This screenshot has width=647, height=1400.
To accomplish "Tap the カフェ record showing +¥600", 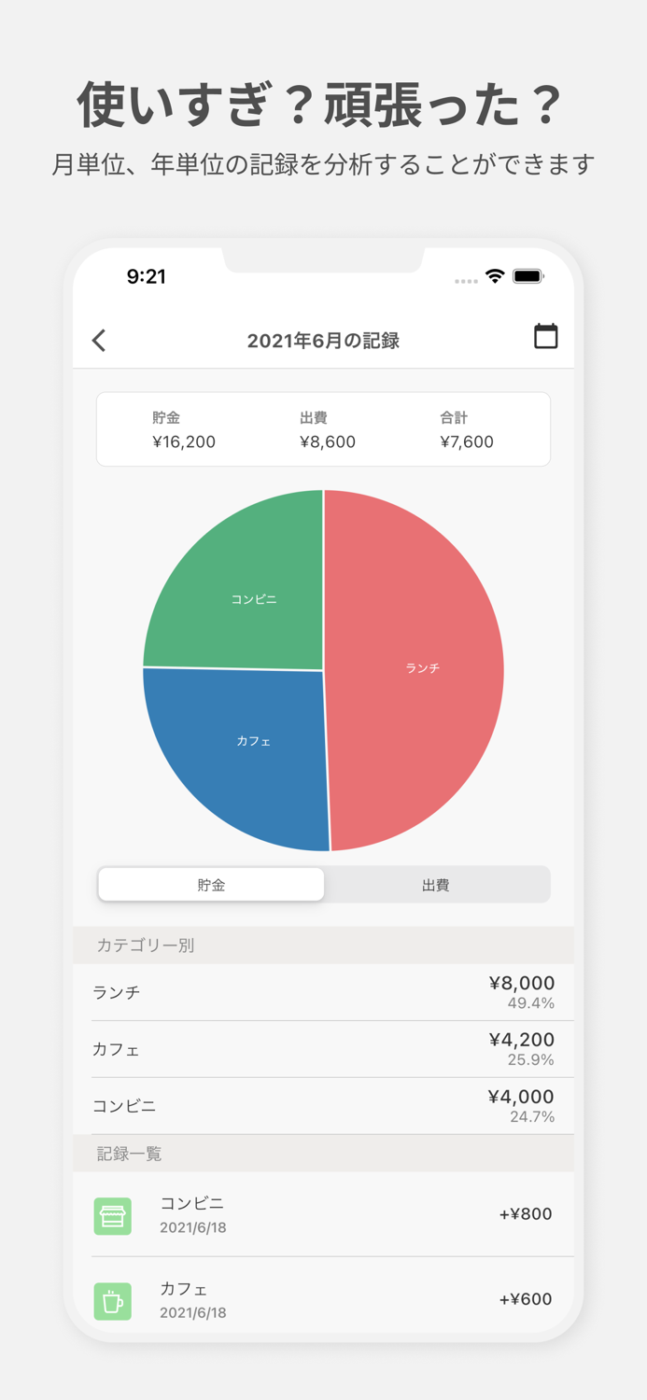I will point(323,1299).
